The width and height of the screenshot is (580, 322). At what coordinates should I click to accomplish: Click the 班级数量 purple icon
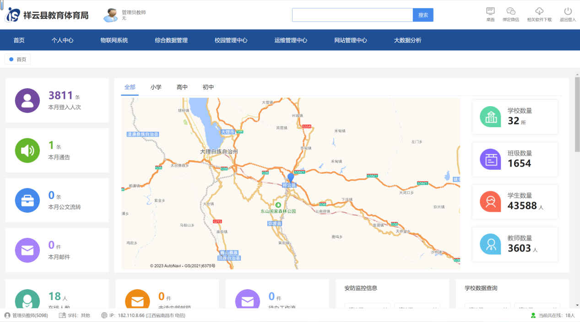[x=490, y=159]
